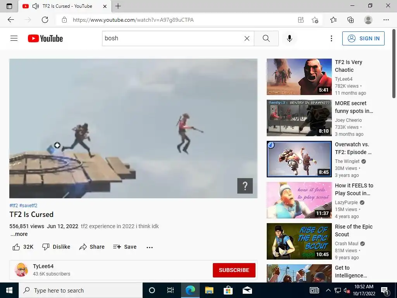This screenshot has height=298, width=397.
Task: Open TyLee64 channel name link
Action: click(x=43, y=266)
